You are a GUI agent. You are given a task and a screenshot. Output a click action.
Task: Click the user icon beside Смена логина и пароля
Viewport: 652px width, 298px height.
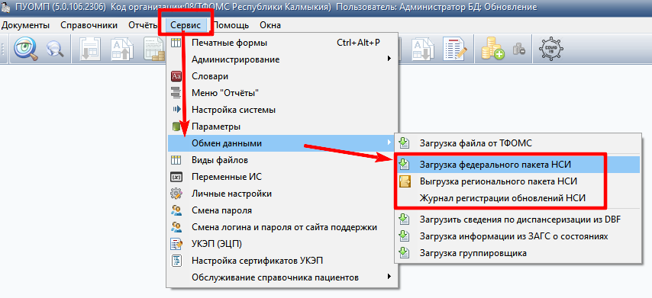(x=176, y=227)
